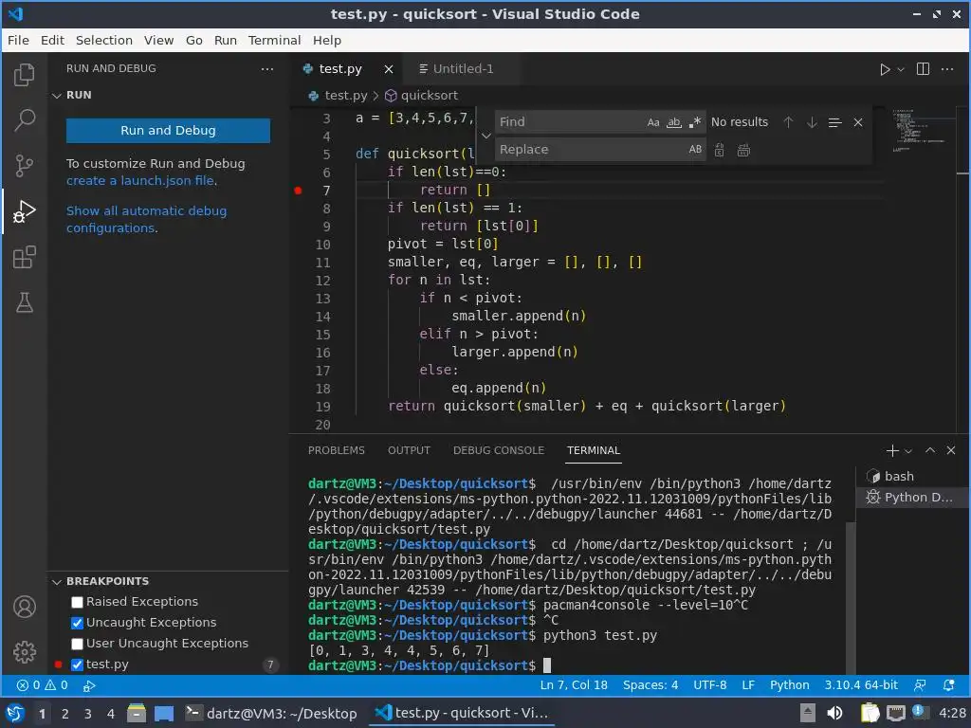The width and height of the screenshot is (971, 728).
Task: Open the File menu
Action: point(18,40)
